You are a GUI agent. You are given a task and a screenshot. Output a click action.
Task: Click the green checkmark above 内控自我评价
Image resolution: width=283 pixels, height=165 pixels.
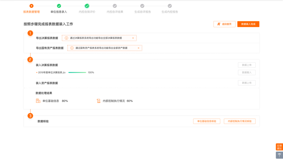coord(87,6)
